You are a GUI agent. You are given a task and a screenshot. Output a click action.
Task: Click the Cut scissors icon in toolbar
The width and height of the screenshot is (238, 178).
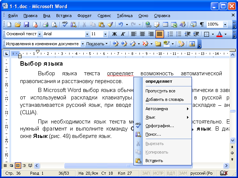[84, 24]
